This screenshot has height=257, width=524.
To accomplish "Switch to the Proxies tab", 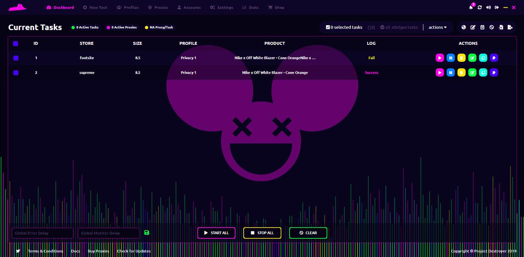I will (x=158, y=7).
